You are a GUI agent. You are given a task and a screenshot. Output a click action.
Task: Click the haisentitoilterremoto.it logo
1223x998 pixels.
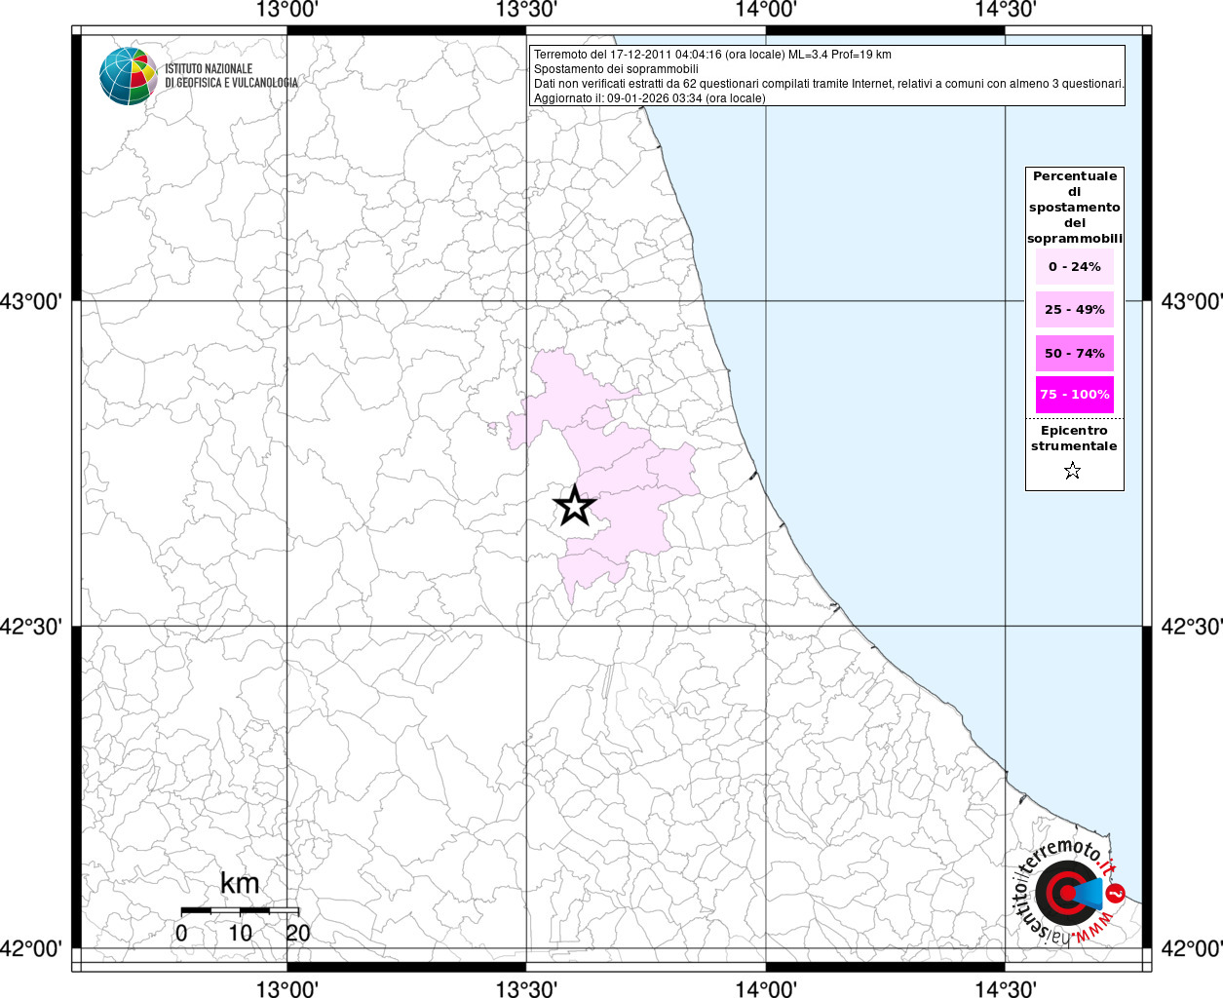[x=1070, y=891]
